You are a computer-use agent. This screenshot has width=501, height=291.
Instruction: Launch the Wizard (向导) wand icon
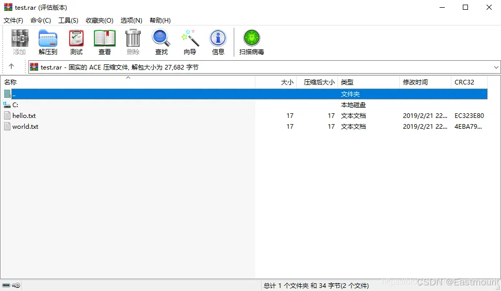click(190, 38)
